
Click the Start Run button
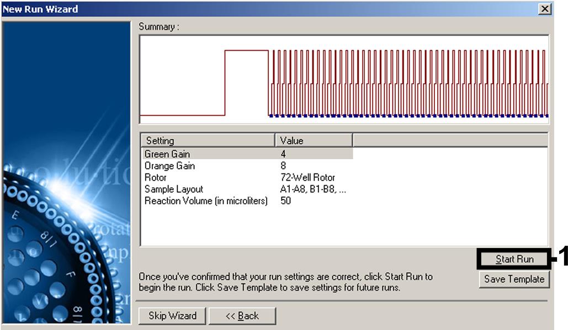514,259
